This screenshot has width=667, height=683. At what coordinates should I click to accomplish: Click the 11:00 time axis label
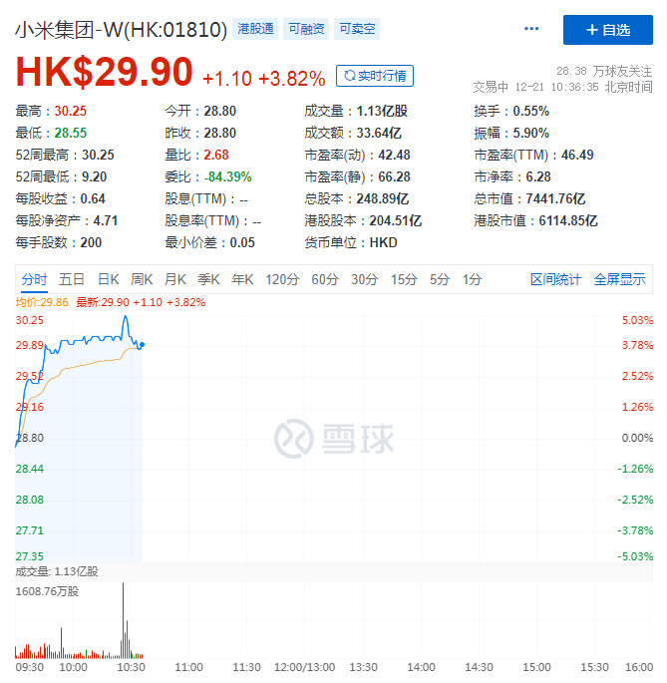[188, 667]
